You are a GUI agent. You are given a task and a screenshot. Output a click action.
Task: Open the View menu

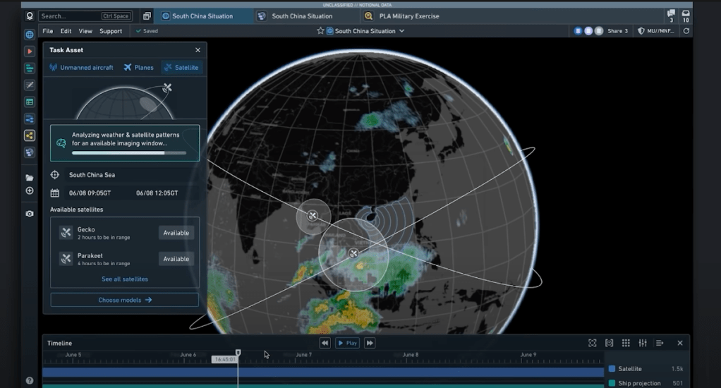85,31
